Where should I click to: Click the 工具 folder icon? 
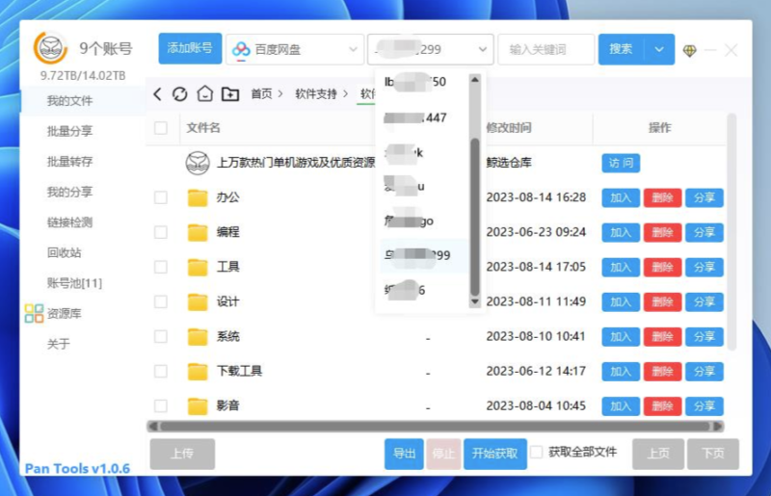pos(198,267)
